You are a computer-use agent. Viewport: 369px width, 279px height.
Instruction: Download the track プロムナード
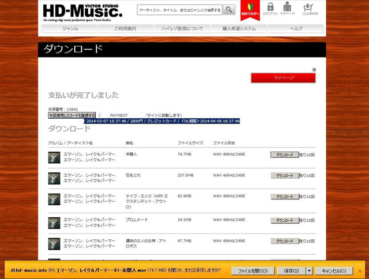click(284, 220)
